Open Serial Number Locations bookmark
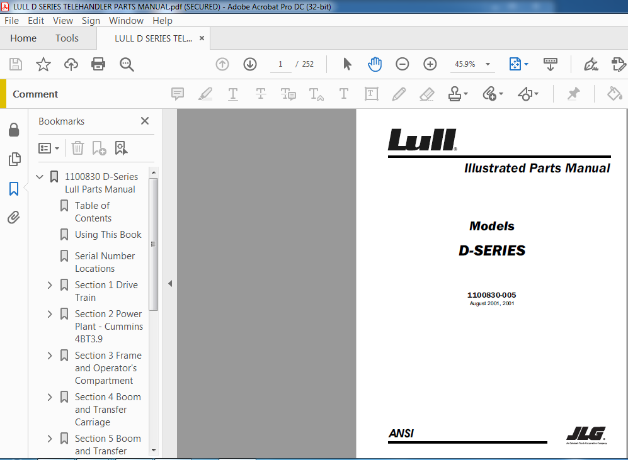Viewport: 628px width, 460px height. (105, 262)
